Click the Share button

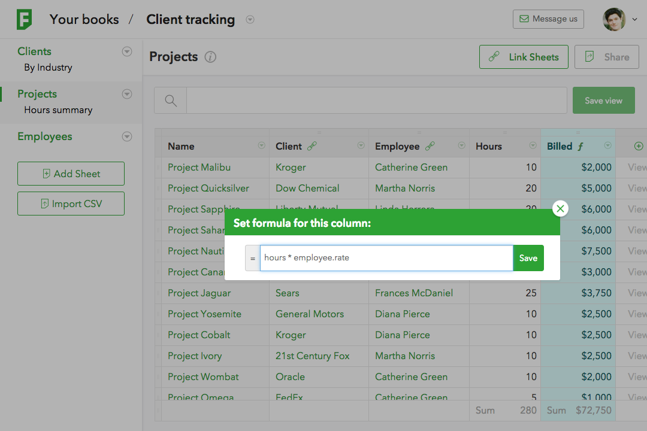click(606, 57)
